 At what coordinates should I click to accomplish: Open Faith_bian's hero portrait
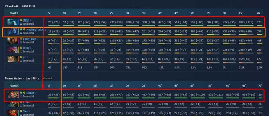(x=13, y=40)
